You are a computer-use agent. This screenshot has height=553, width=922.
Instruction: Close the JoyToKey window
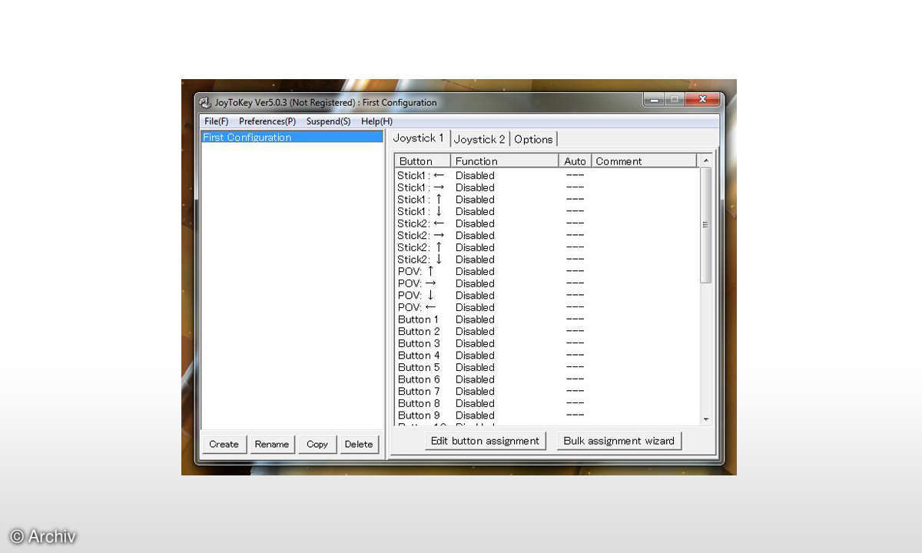pyautogui.click(x=702, y=100)
